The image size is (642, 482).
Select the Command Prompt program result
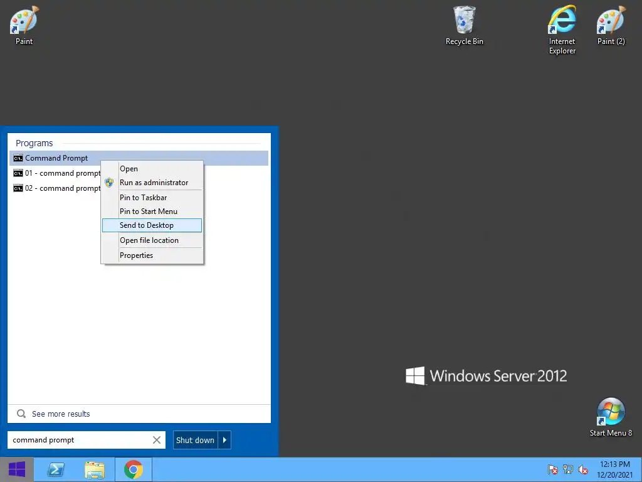139,158
